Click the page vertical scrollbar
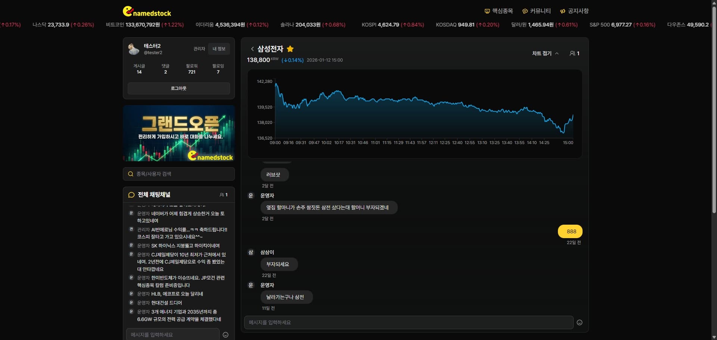 [714, 112]
